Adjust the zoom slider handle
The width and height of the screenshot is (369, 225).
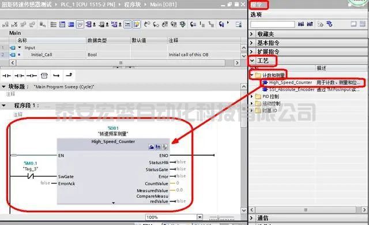click(218, 217)
